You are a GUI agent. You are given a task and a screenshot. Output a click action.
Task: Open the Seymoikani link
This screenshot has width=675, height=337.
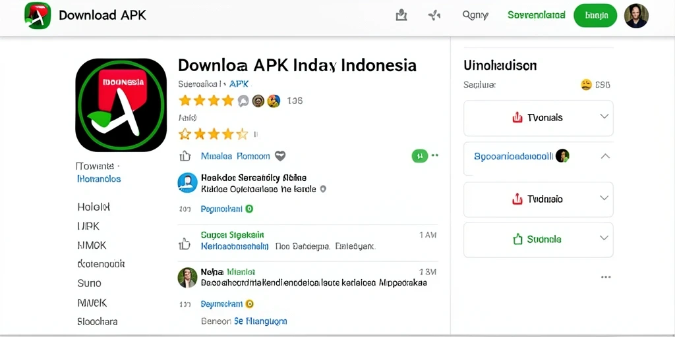click(221, 304)
